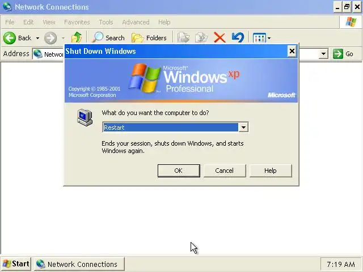Click the computer icon in dialog
363x272 pixels.
(85, 117)
